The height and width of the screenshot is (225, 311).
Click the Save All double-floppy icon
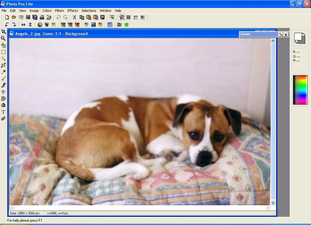pos(35,17)
